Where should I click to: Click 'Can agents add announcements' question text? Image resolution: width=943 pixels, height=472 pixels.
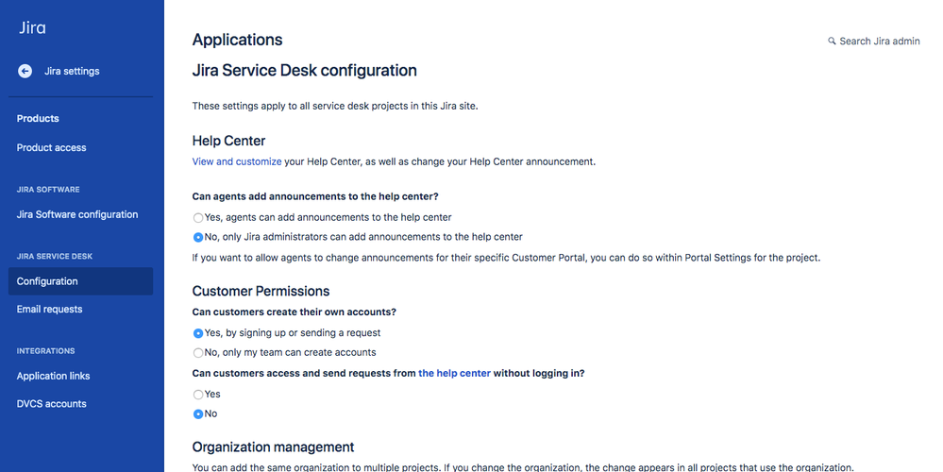click(x=315, y=196)
